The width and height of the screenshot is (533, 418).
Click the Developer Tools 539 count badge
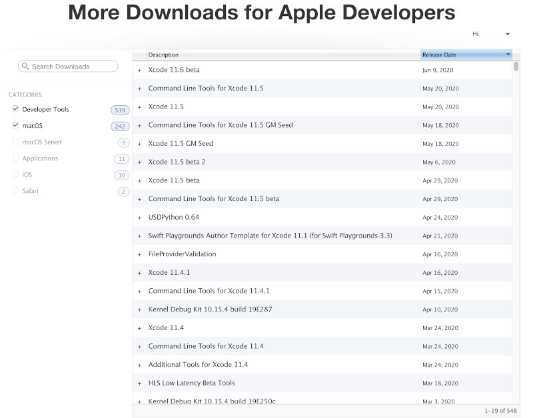pos(120,109)
